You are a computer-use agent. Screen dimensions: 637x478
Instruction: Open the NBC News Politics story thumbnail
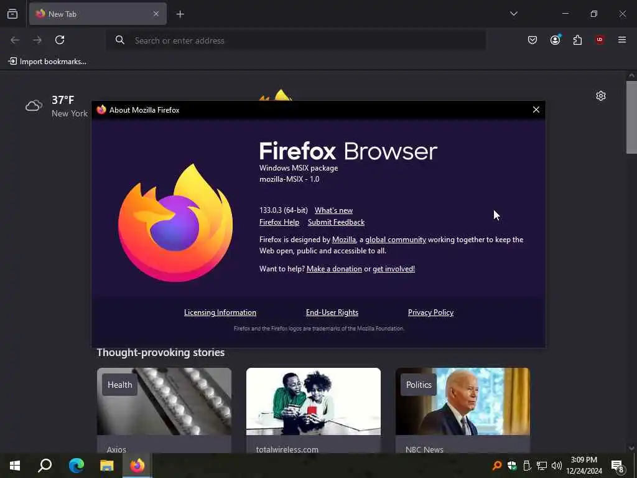pos(462,401)
